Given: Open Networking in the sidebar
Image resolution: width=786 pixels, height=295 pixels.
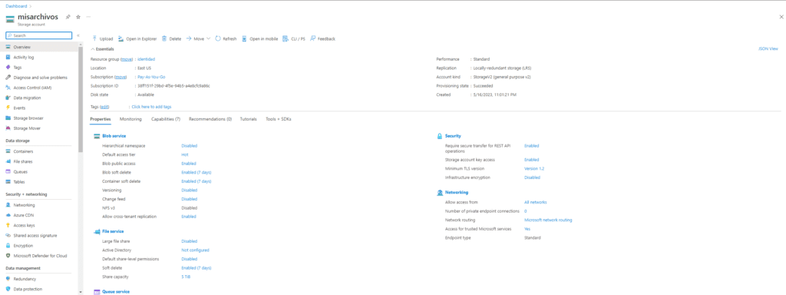Looking at the screenshot, I should click(x=24, y=204).
